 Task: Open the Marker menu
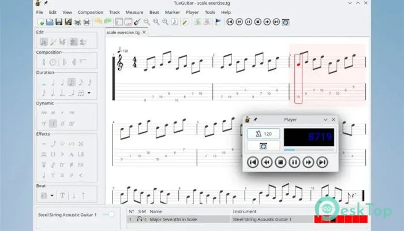click(172, 12)
